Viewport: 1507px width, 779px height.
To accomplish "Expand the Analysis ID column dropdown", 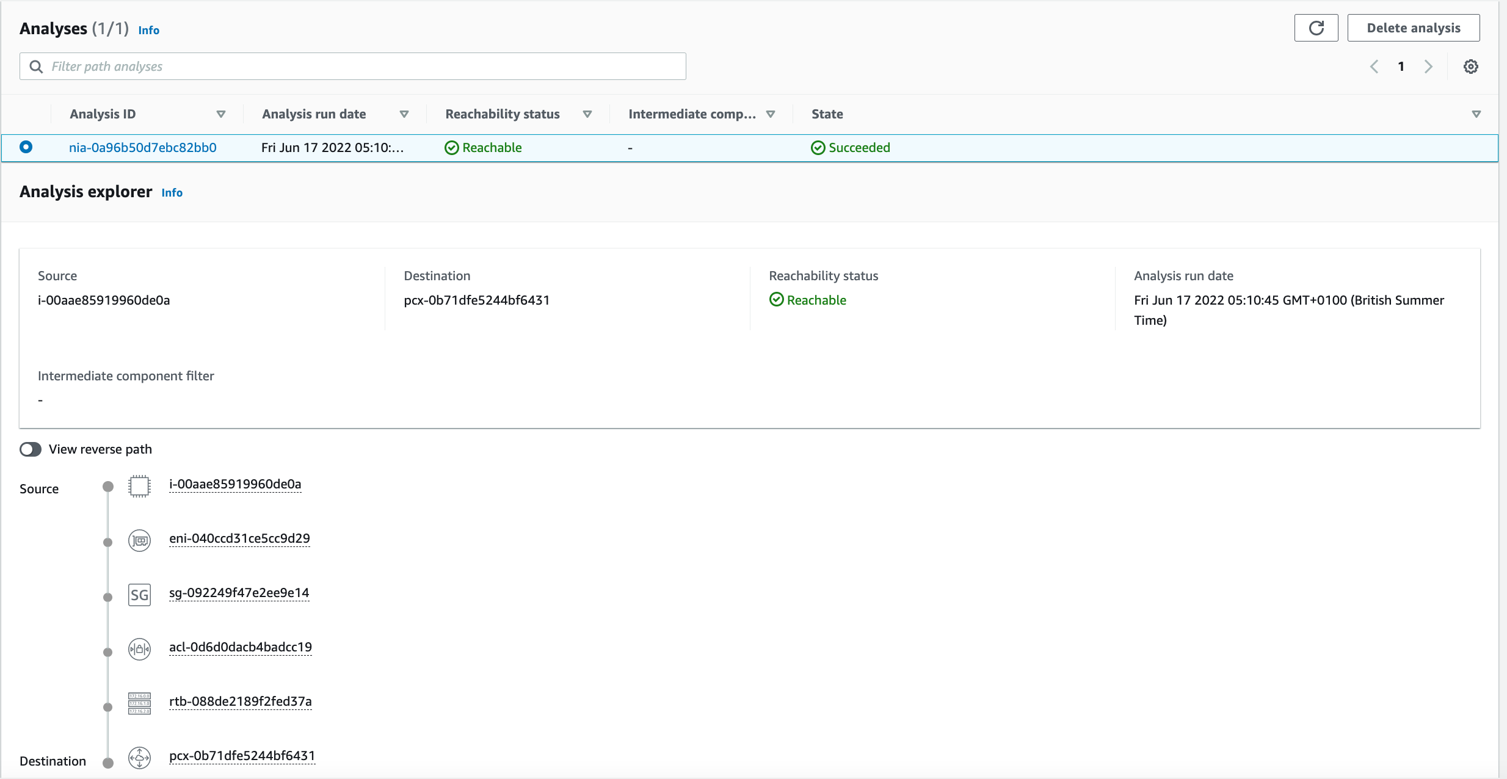I will click(x=217, y=114).
